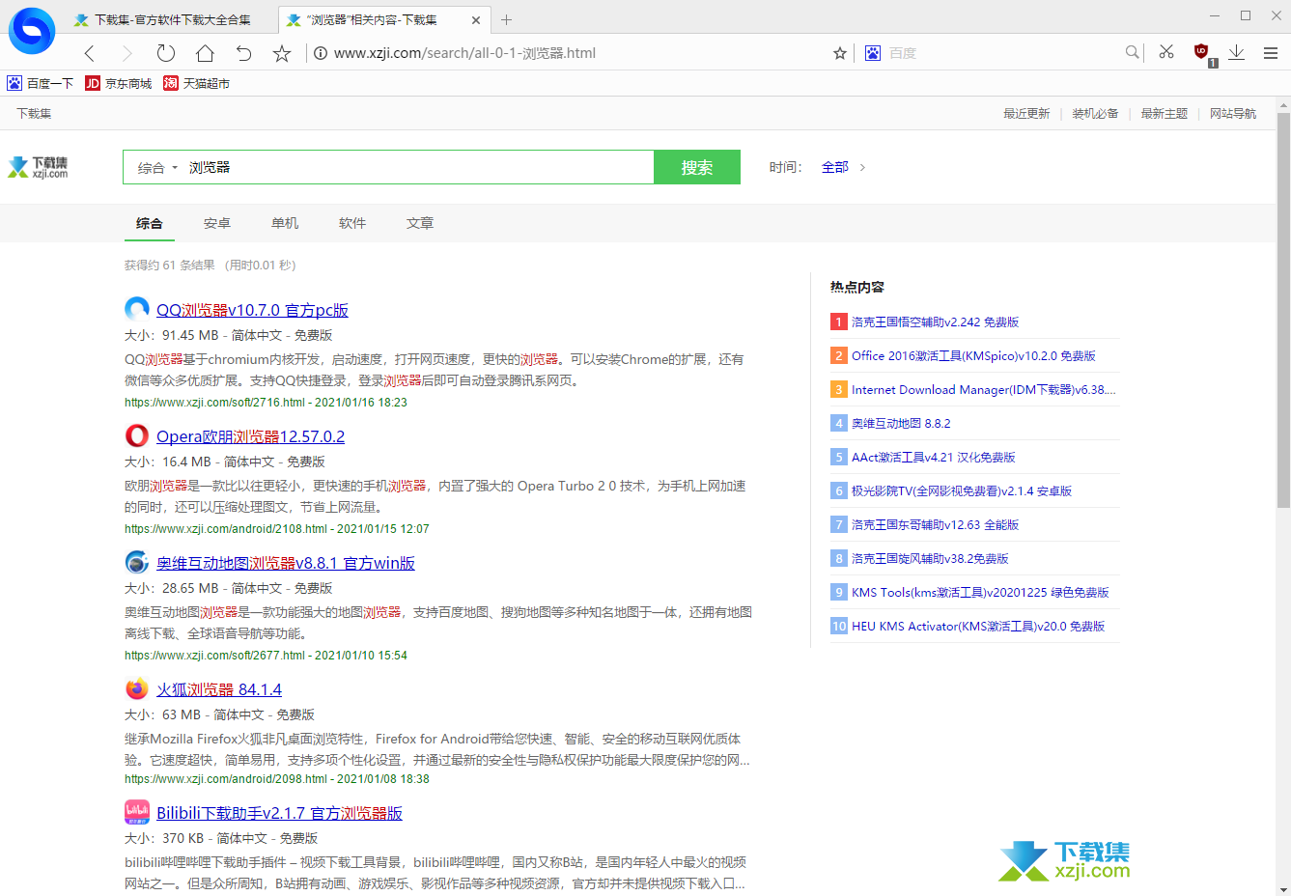The height and width of the screenshot is (896, 1291).
Task: Open a new tab with the plus button
Action: pos(506,19)
